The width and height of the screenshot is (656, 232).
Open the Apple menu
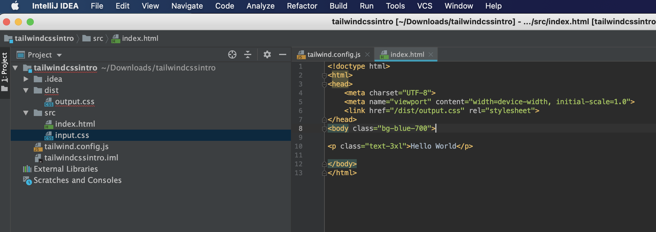tap(15, 6)
